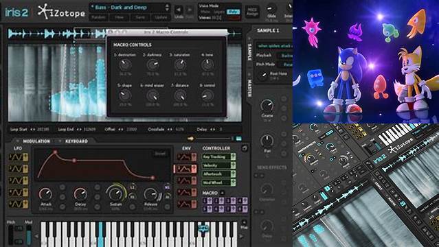
Task: Click the keyboard view icon right of zoom slider
Action: tap(239, 139)
